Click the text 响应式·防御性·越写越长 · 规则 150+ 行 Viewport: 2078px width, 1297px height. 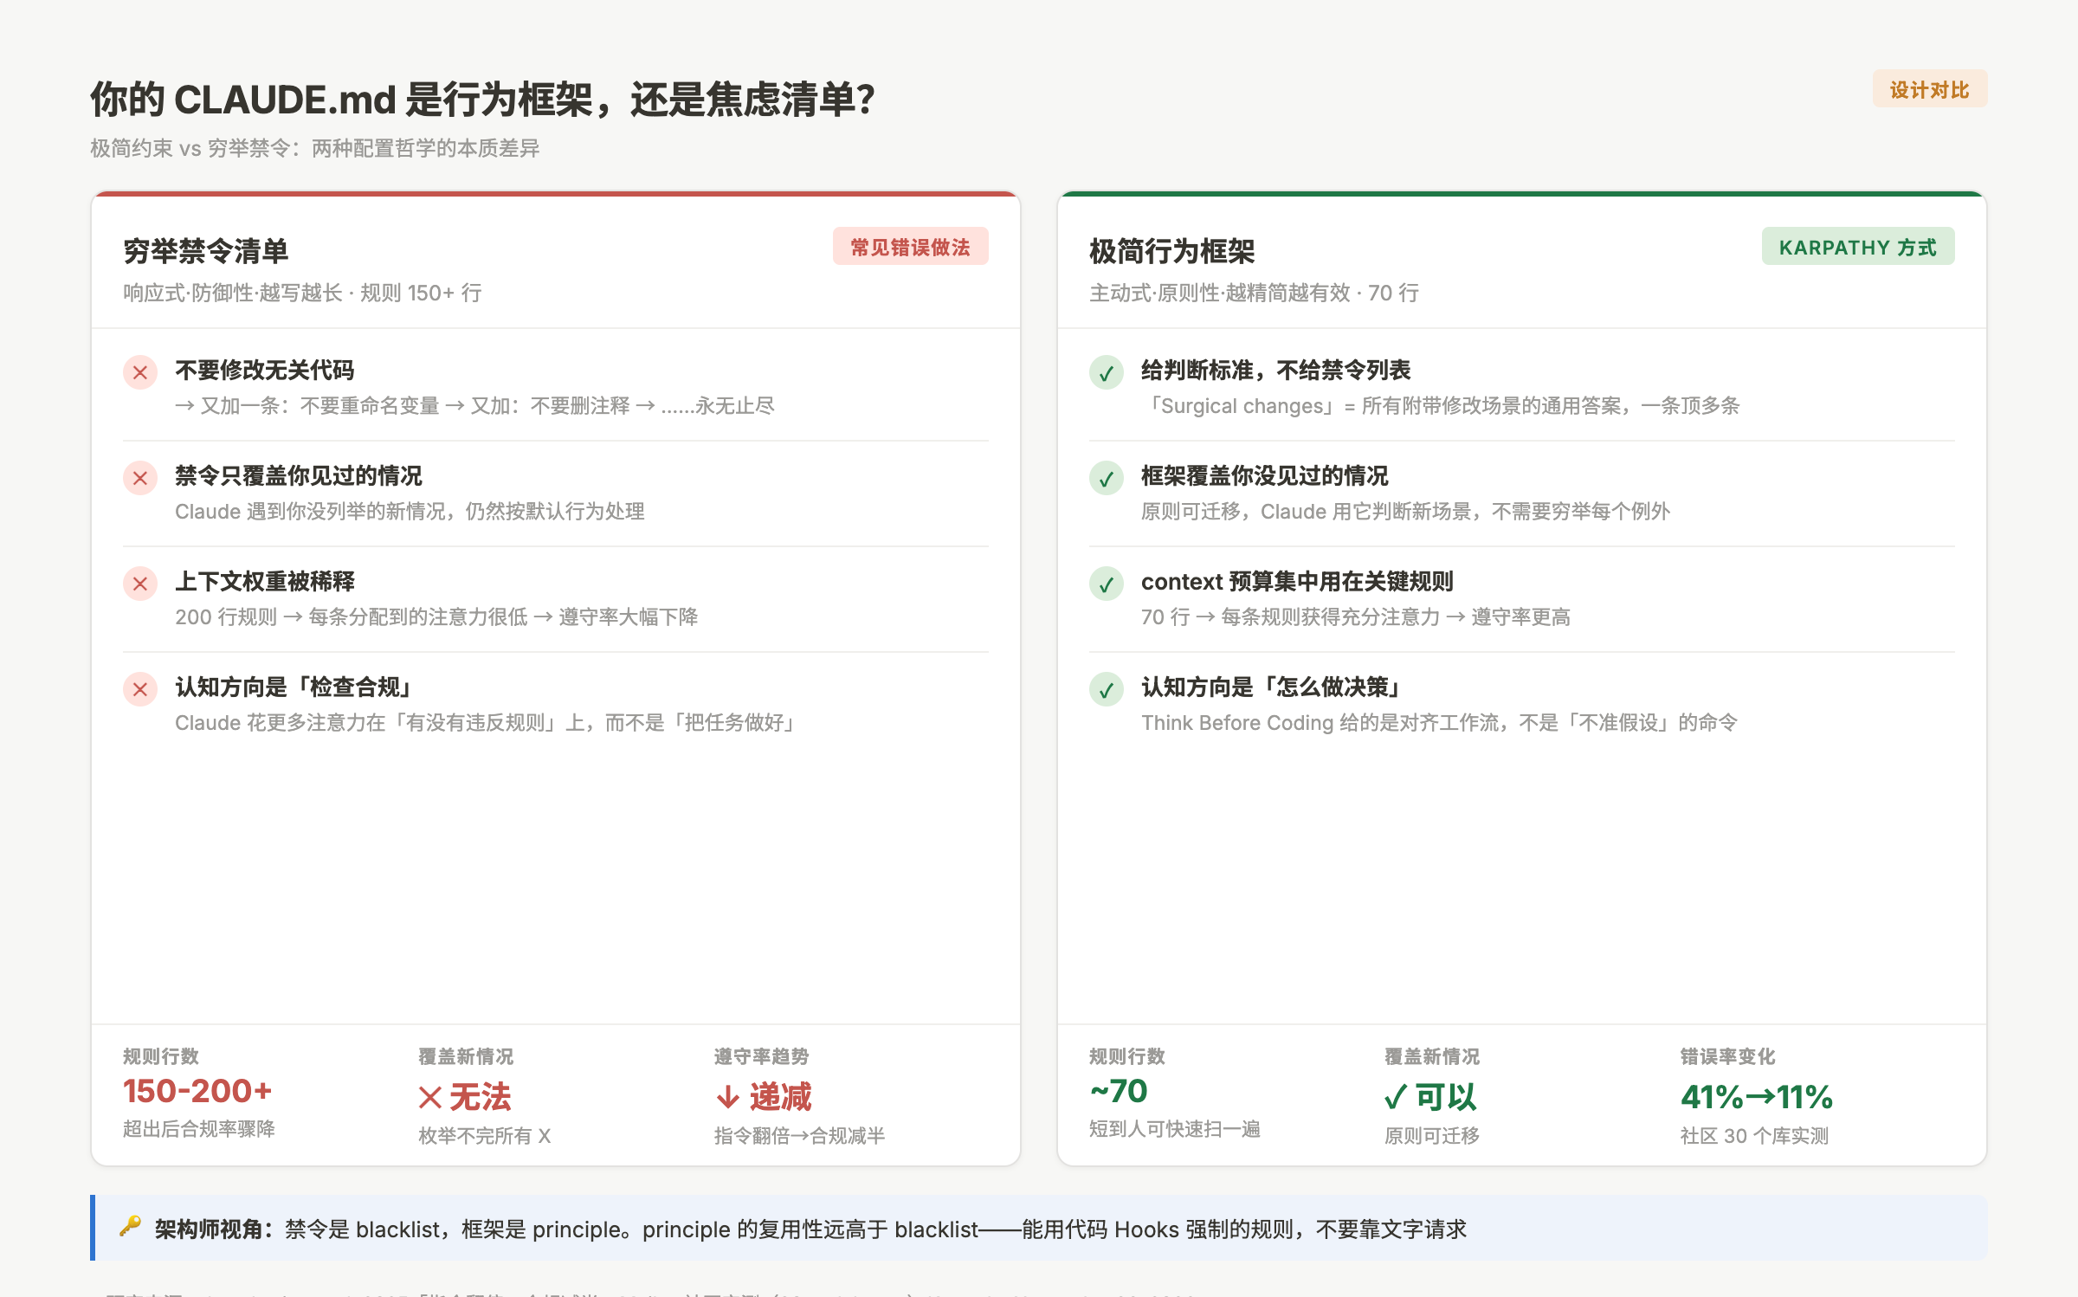click(303, 293)
